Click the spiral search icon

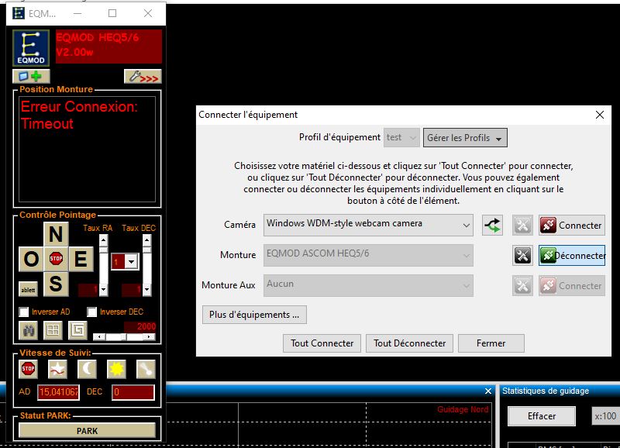pyautogui.click(x=77, y=330)
